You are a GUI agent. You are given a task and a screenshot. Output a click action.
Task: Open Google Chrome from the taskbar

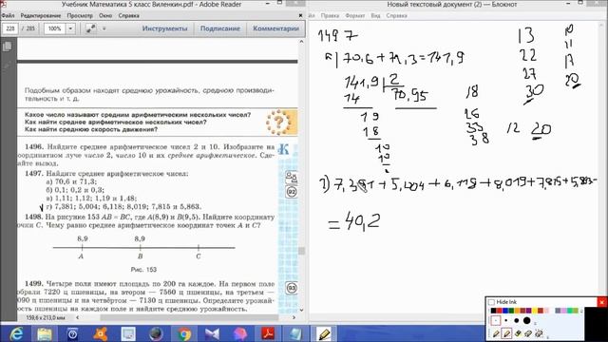point(184,333)
